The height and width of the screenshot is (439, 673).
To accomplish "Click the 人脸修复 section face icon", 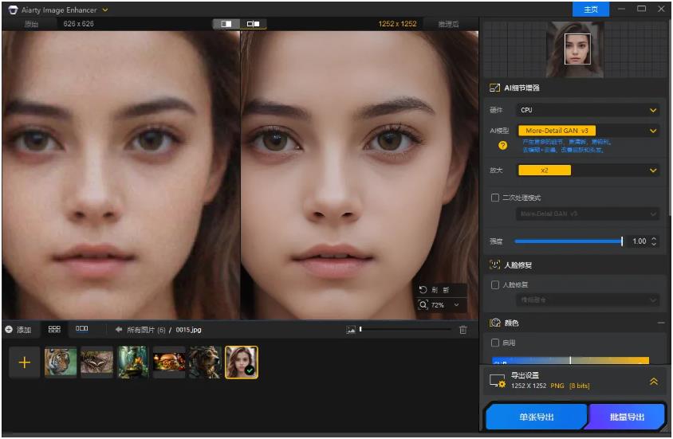I will (494, 265).
